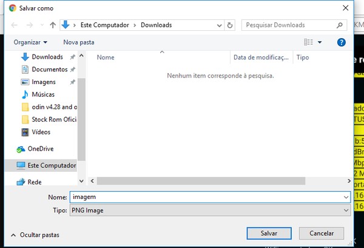Click the Rede network icon
Viewport: 364px width, 248px height.
click(x=21, y=182)
